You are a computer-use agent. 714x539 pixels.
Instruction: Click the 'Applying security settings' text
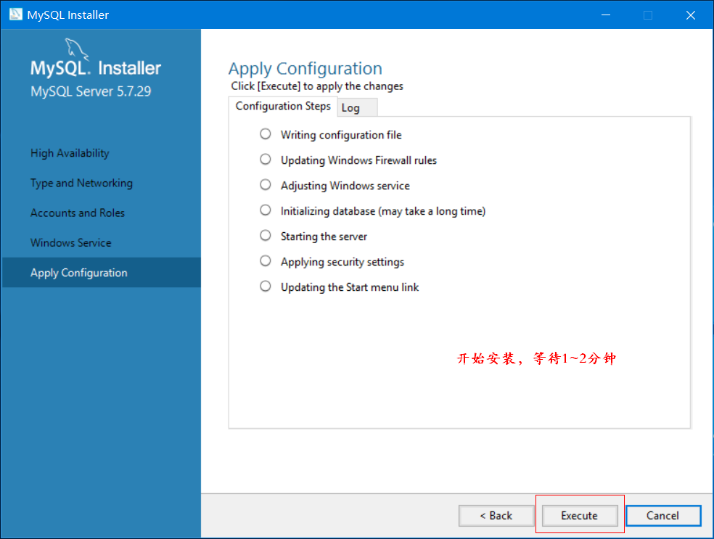click(x=342, y=262)
